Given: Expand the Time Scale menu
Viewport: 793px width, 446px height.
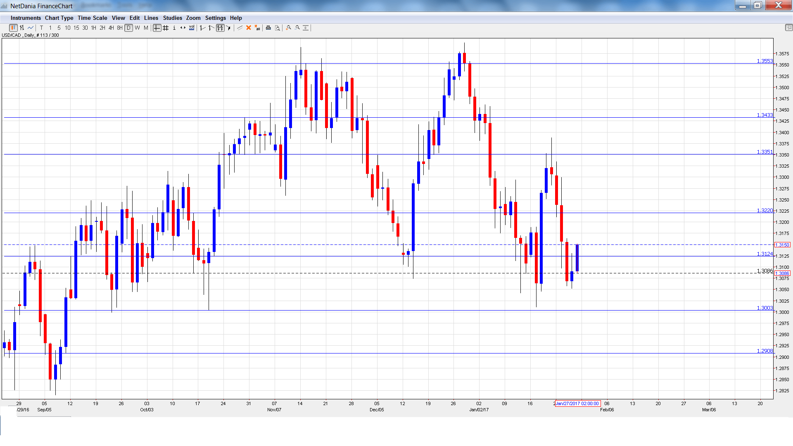Looking at the screenshot, I should (92, 18).
